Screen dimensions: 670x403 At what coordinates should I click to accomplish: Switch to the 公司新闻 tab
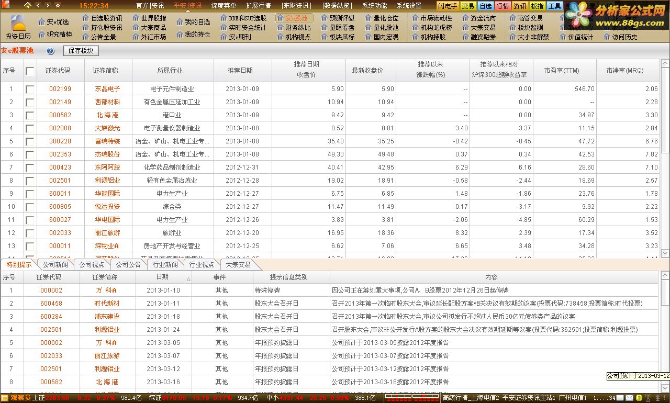[55, 265]
